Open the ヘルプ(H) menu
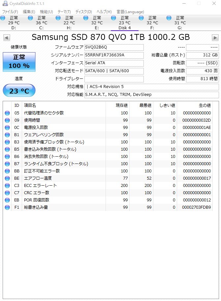Viewport: 221px width, 301px height. tap(104, 12)
